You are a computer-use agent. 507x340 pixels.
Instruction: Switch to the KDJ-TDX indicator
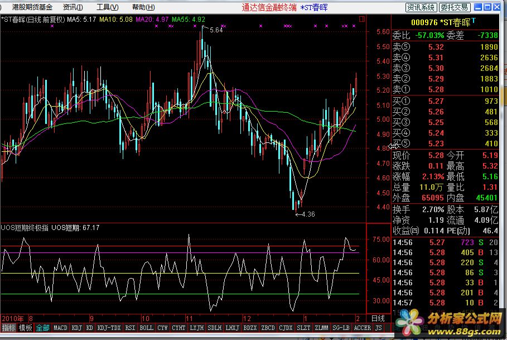[109, 328]
